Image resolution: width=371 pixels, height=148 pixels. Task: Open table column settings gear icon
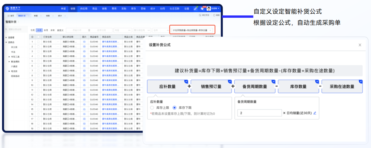pos(32,37)
